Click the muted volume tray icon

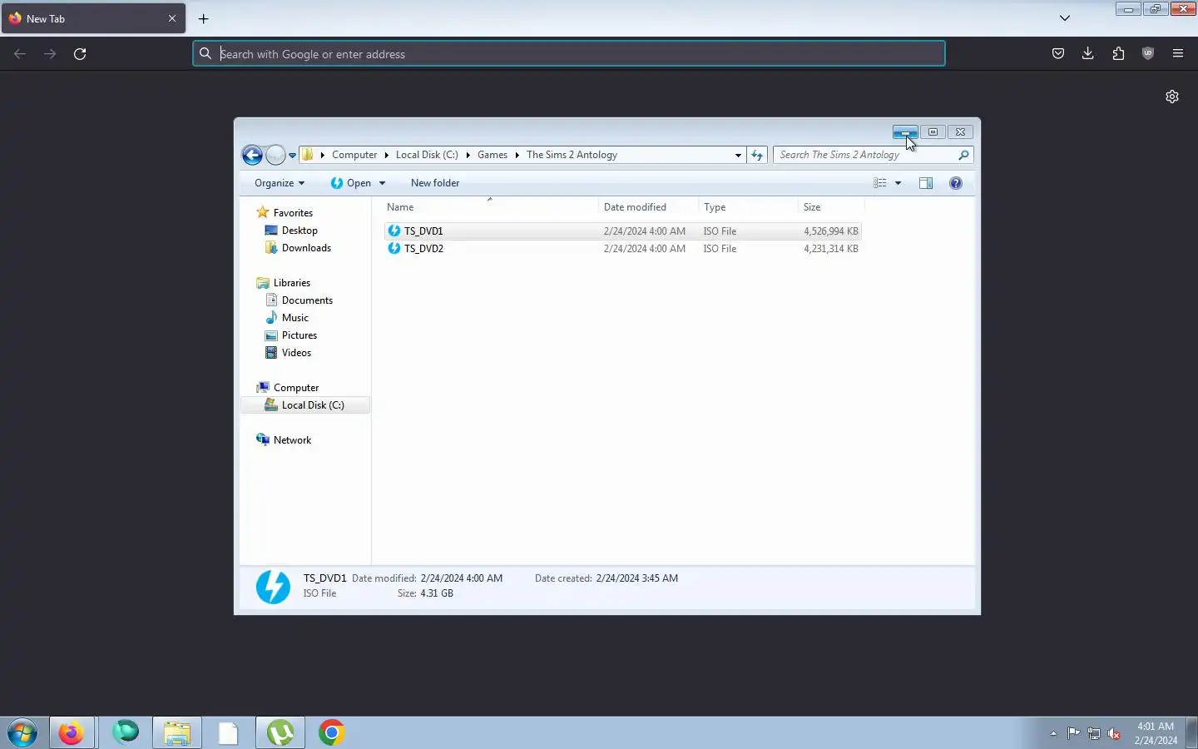pyautogui.click(x=1115, y=734)
